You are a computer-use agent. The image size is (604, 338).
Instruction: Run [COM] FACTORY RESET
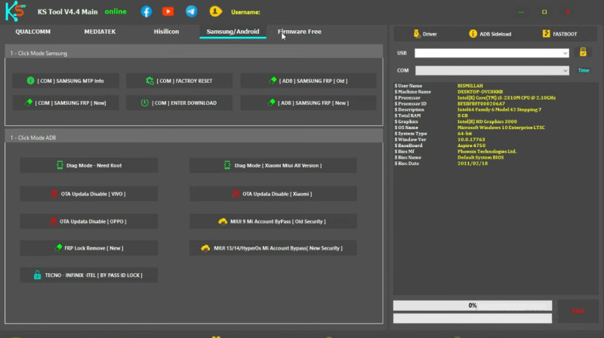pyautogui.click(x=179, y=81)
